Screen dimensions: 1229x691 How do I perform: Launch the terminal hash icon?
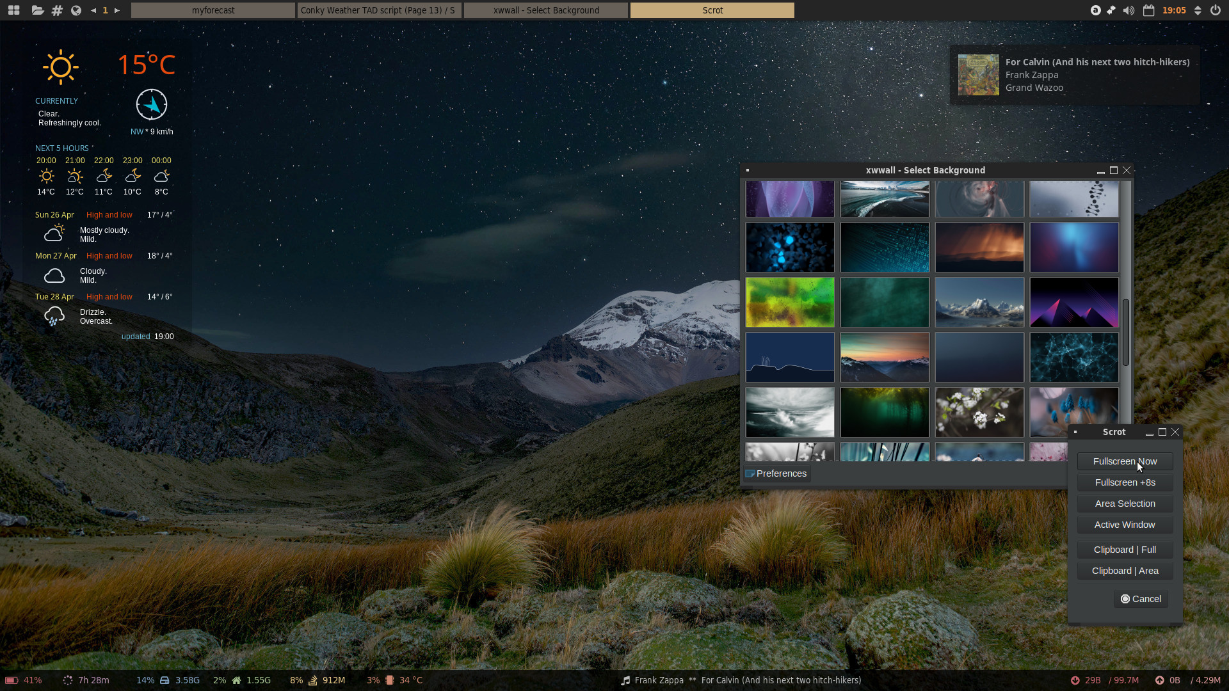[x=57, y=10]
